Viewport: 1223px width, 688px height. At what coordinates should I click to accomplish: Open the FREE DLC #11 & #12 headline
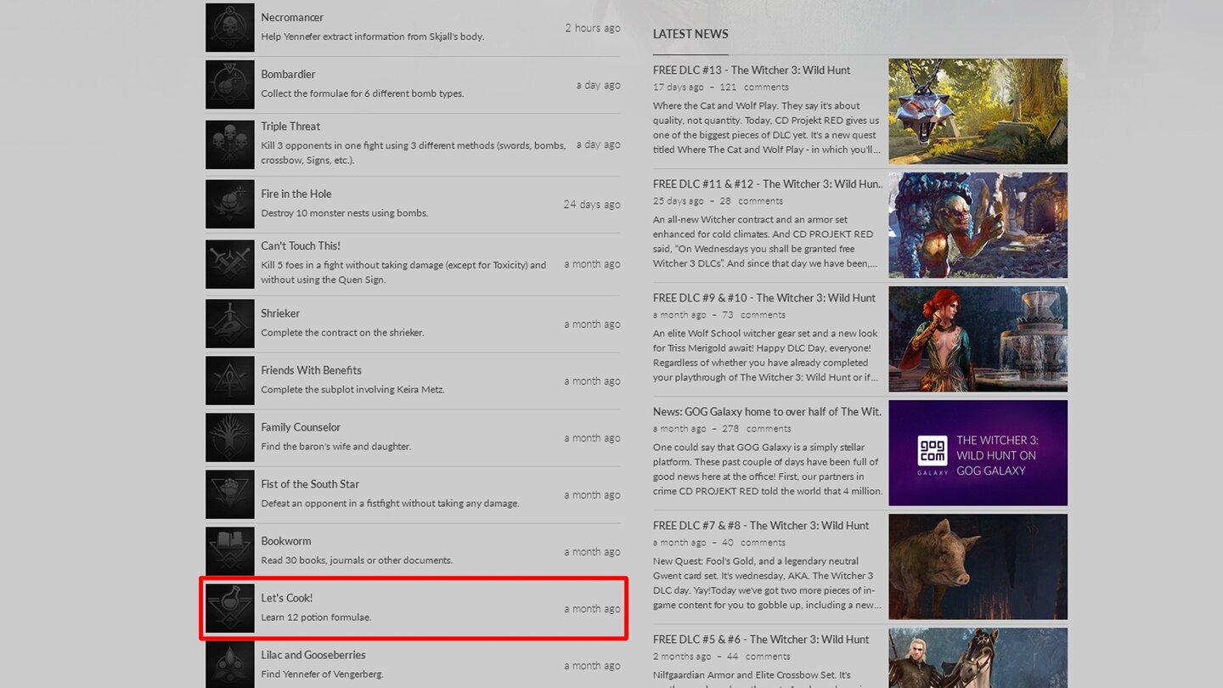coord(768,184)
